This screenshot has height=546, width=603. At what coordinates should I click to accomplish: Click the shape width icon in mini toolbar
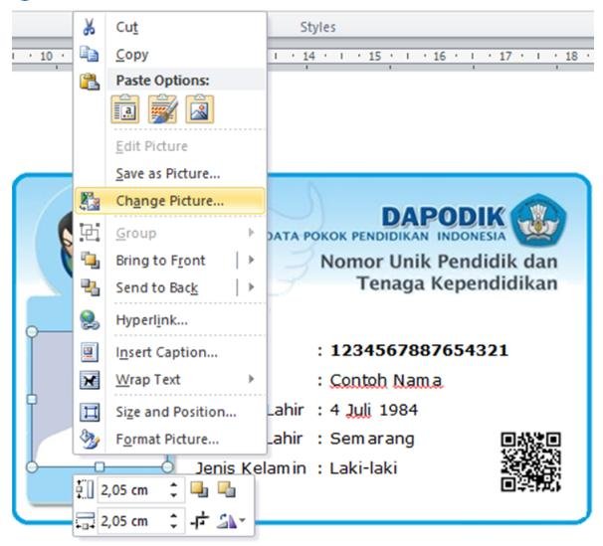pos(85,521)
